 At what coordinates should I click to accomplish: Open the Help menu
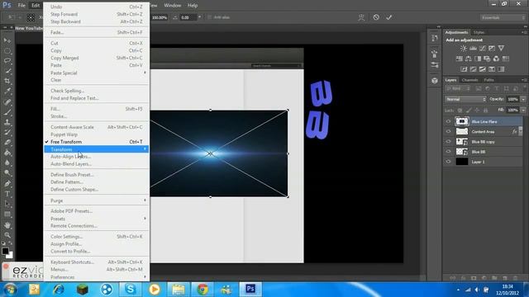193,6
